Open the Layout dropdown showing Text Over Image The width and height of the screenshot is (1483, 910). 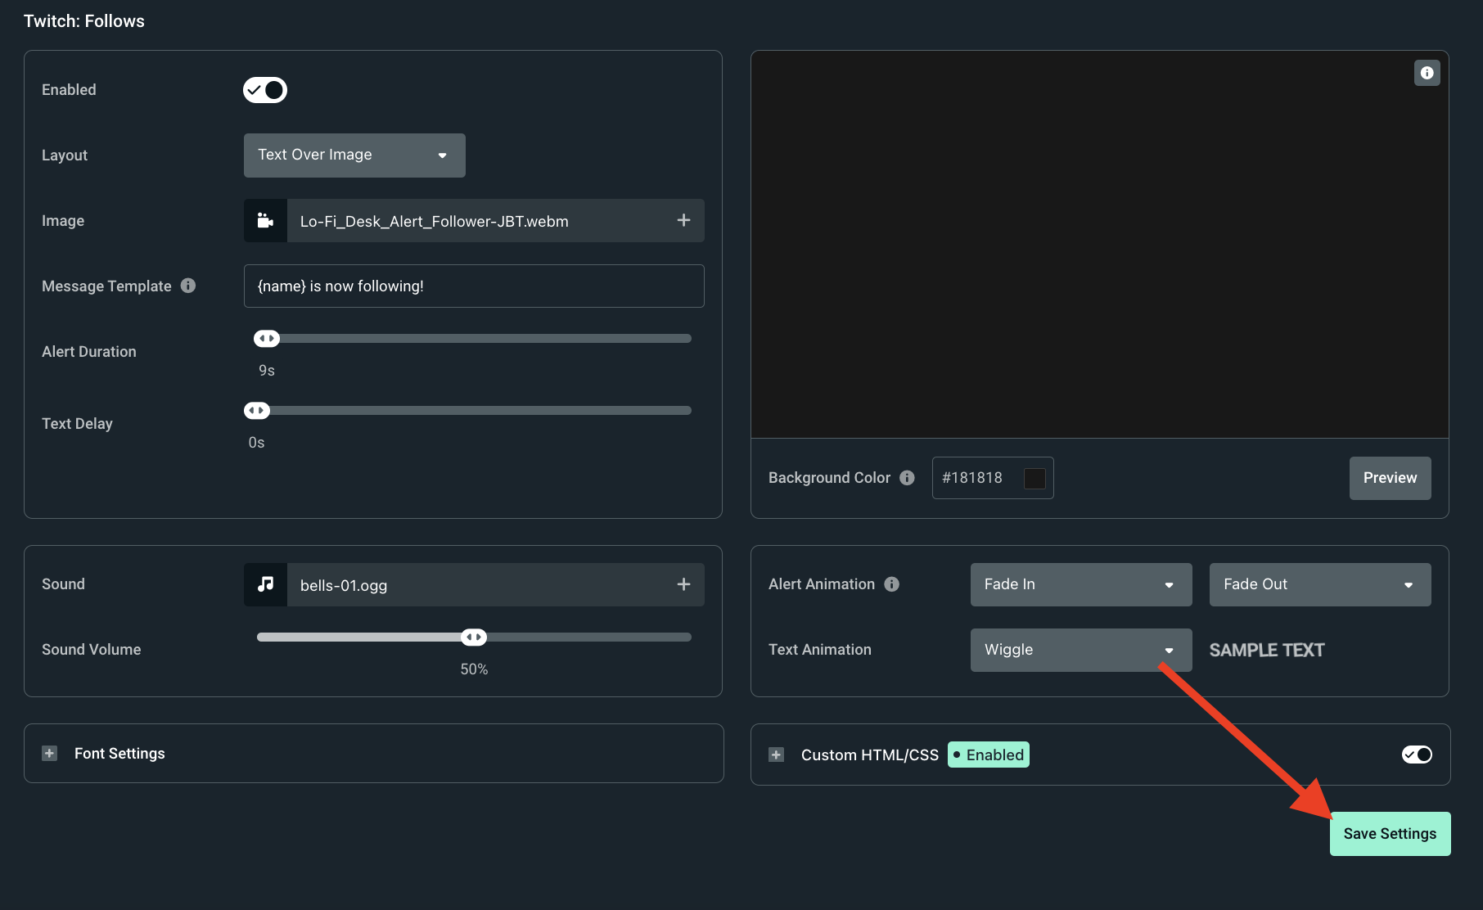click(x=354, y=155)
